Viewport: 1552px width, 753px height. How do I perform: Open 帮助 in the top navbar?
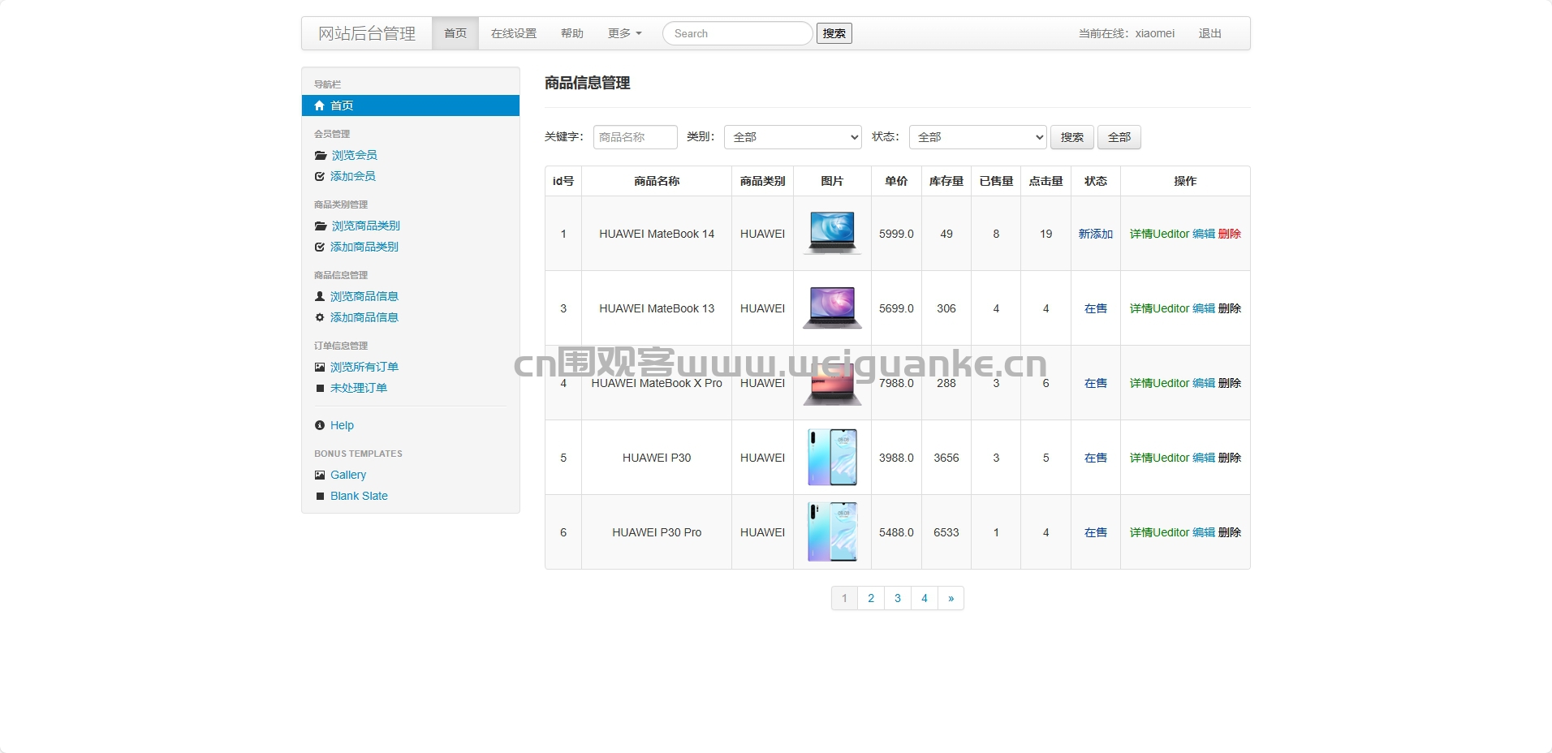[572, 33]
